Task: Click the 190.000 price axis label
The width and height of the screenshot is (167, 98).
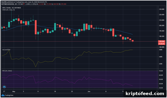Action: coord(162,31)
